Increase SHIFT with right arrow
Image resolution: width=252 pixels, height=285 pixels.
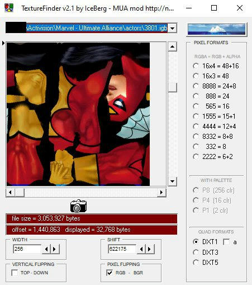click(x=150, y=249)
